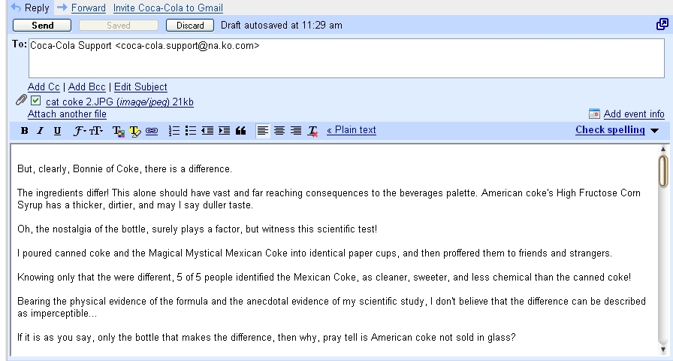
Task: Uncheck the cat coke 2.JPG attachment
Action: coord(36,101)
